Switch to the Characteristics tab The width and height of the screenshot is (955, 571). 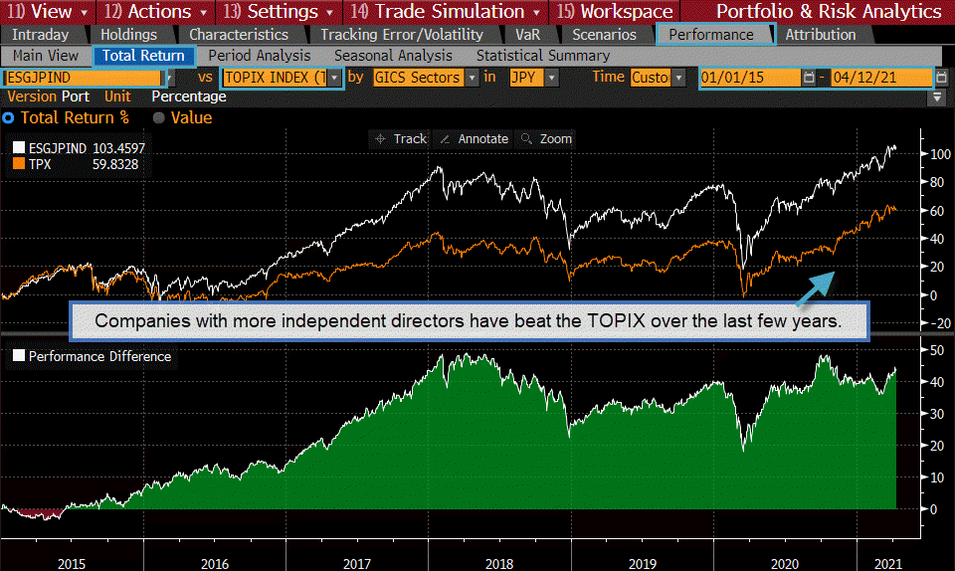coord(239,35)
